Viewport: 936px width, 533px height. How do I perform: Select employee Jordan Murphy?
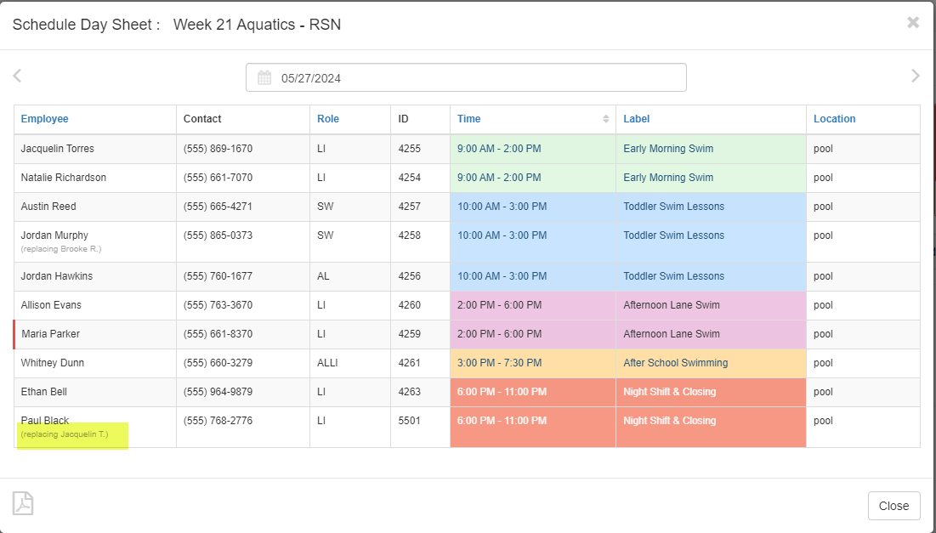[54, 235]
